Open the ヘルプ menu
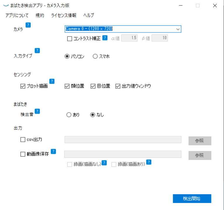The width and height of the screenshot is (224, 210). (x=89, y=15)
